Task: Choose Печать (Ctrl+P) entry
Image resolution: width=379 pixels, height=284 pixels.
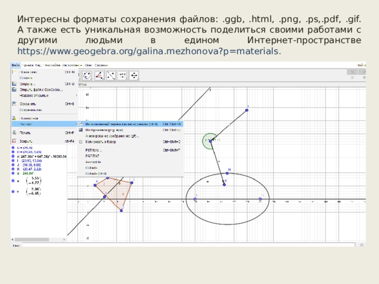Action: point(44,133)
